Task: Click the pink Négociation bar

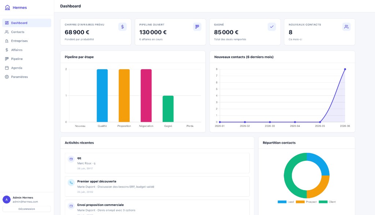Action: pos(146,95)
